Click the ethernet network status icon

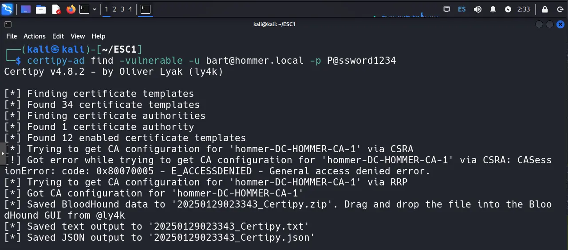[x=447, y=9]
